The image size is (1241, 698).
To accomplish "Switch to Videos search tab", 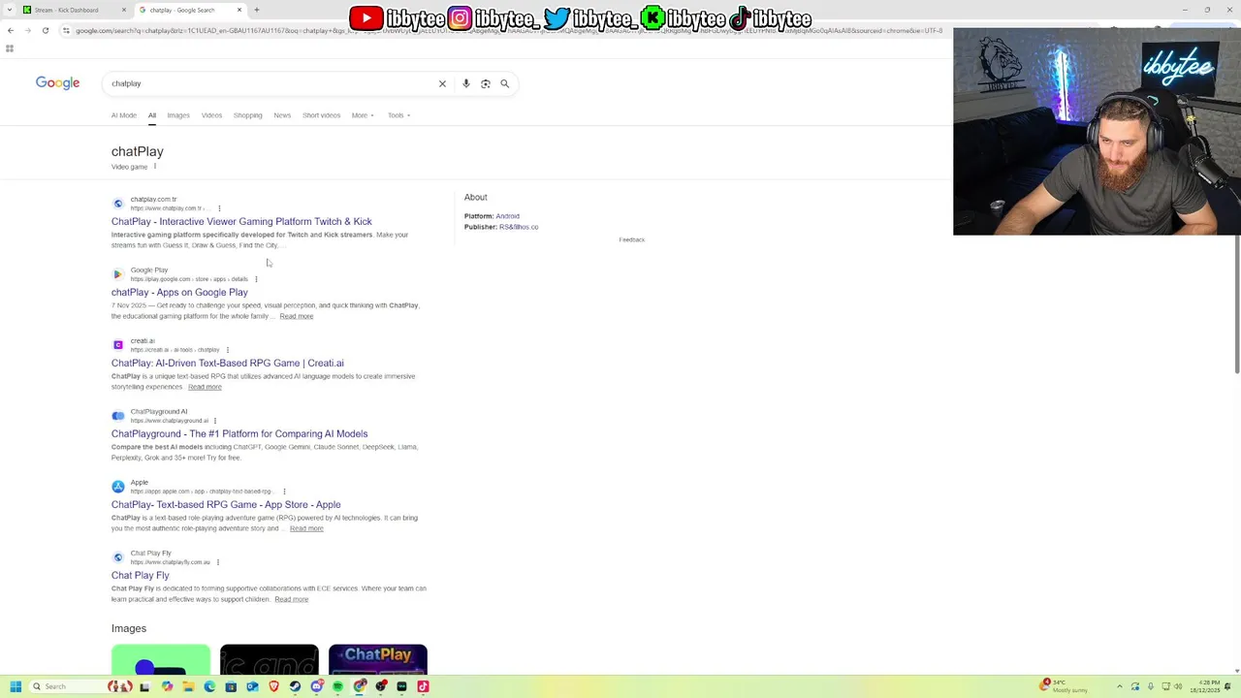I will tap(211, 115).
